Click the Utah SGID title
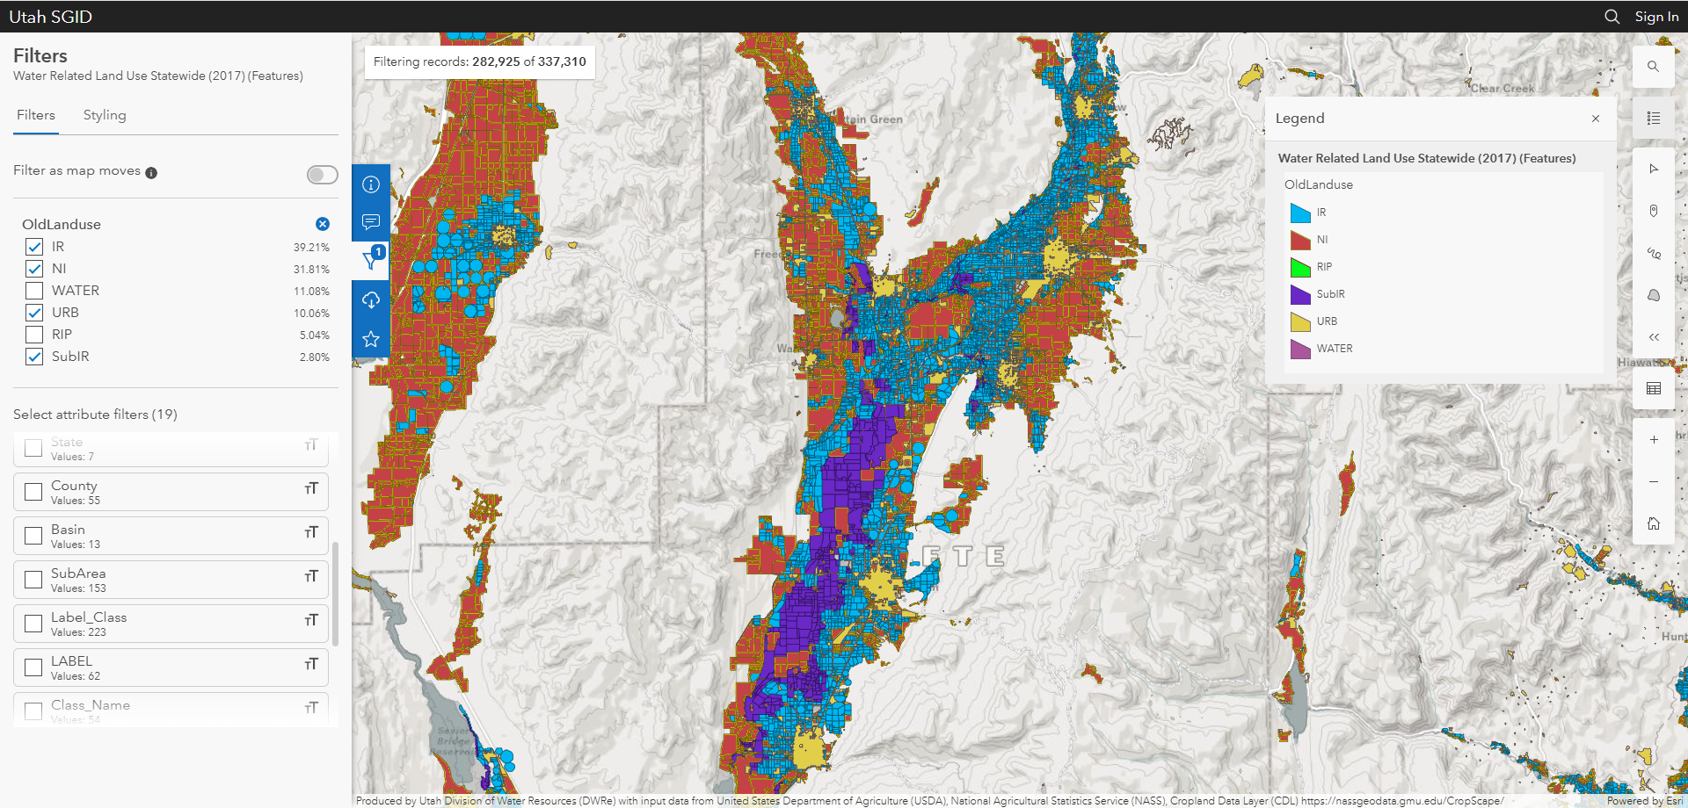 50,17
